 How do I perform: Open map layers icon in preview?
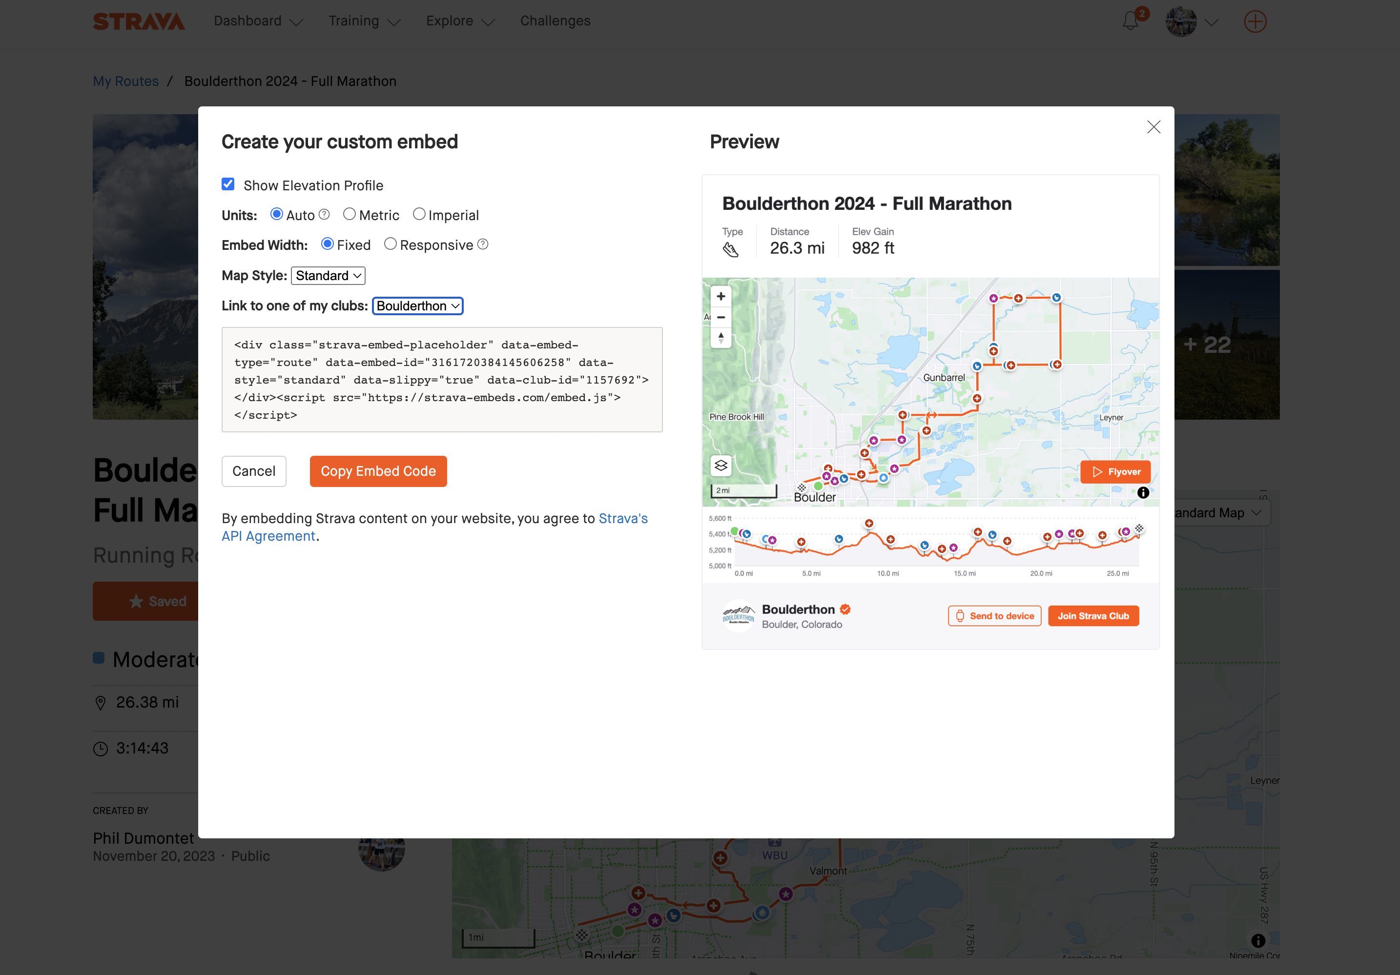(x=721, y=466)
